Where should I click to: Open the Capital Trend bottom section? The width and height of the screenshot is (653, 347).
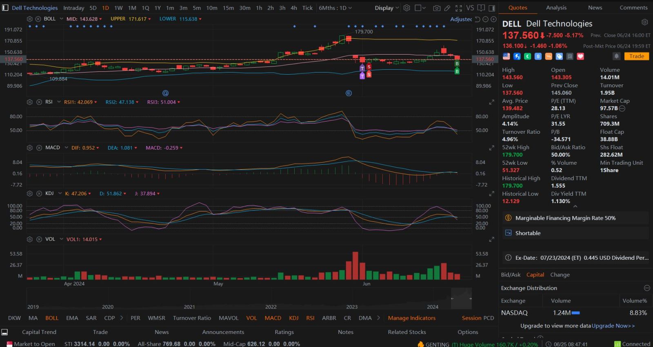(39, 332)
